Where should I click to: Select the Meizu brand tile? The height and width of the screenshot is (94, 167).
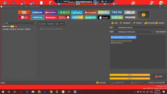(104, 13)
